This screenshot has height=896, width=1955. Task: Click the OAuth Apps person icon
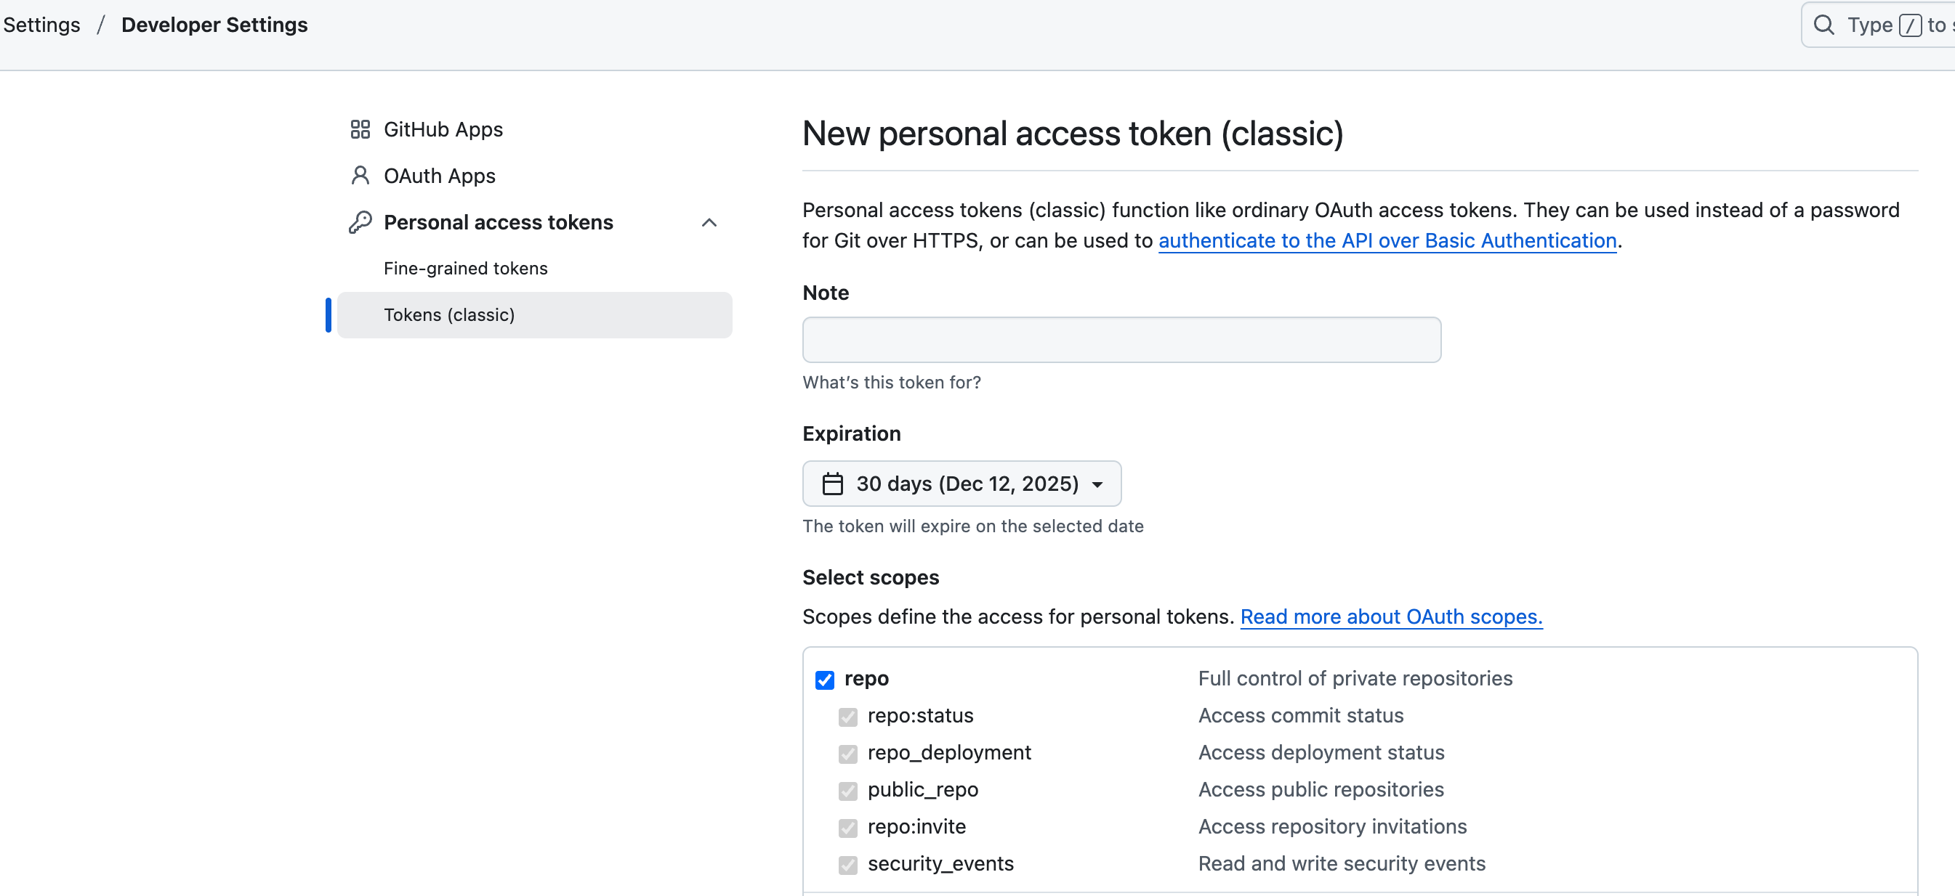[x=360, y=176]
